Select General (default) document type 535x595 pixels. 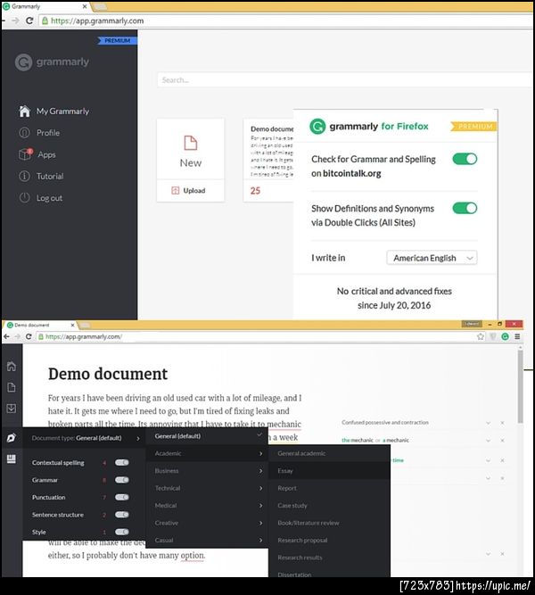[207, 436]
